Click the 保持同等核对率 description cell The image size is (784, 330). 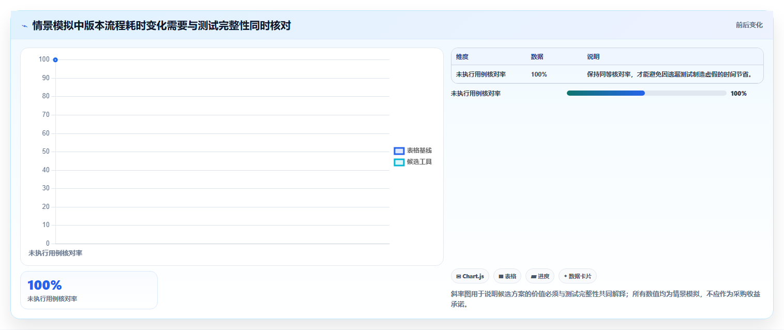(669, 74)
